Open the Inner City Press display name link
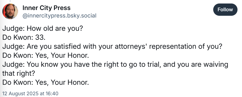 pyautogui.click(x=47, y=8)
